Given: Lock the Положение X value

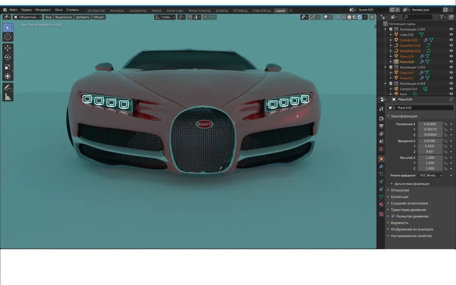Looking at the screenshot, I should click(445, 124).
